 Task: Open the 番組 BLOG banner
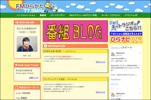75,31
